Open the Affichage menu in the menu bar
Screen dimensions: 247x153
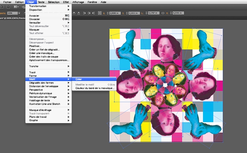(78, 2)
